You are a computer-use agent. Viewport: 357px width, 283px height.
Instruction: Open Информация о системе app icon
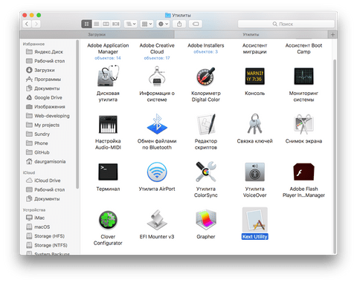click(x=157, y=77)
